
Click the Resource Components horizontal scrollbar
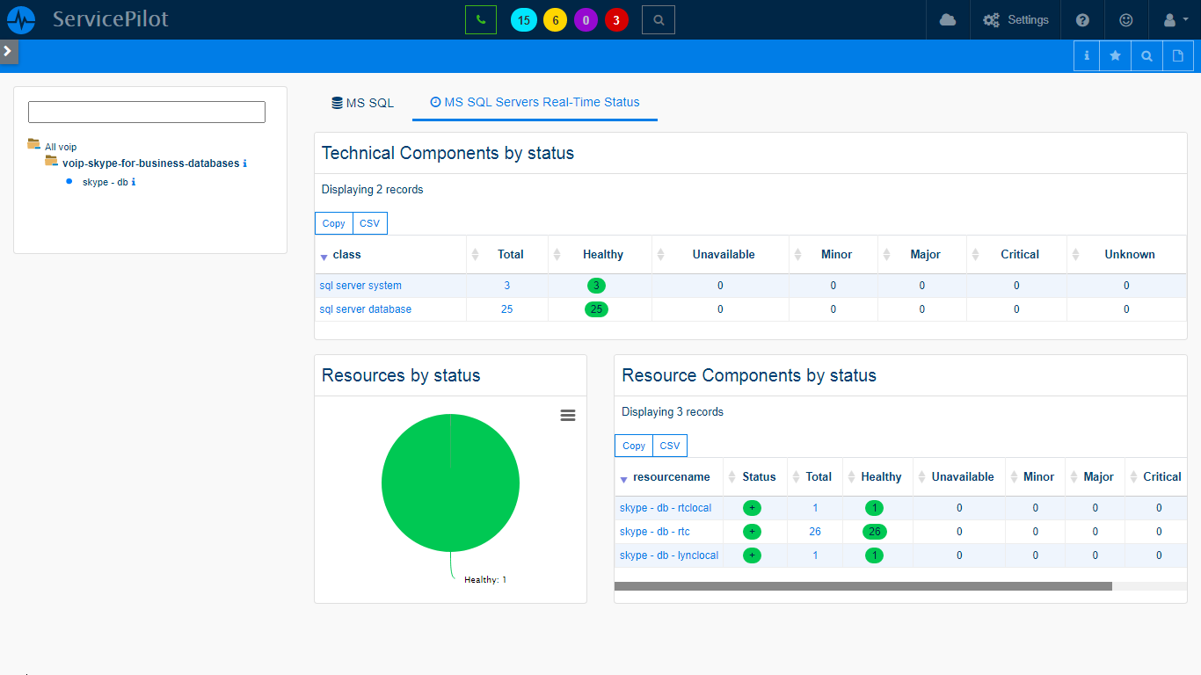(x=863, y=586)
